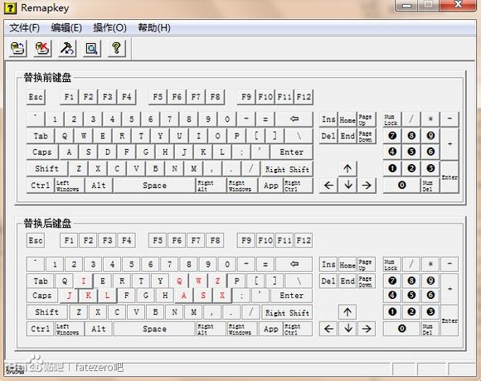
Task: Click the Enter key in the upper main keyboard
Action: point(291,152)
